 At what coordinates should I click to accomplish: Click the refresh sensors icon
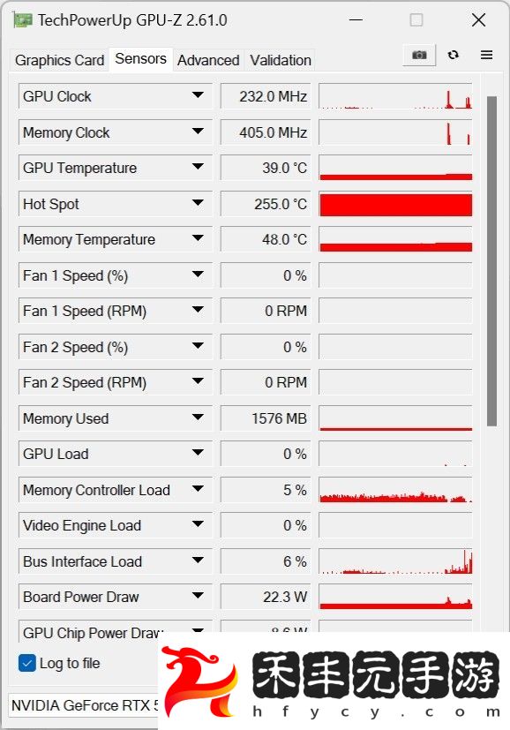454,55
